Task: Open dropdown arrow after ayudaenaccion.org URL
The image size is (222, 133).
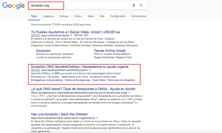Action: tap(129, 93)
